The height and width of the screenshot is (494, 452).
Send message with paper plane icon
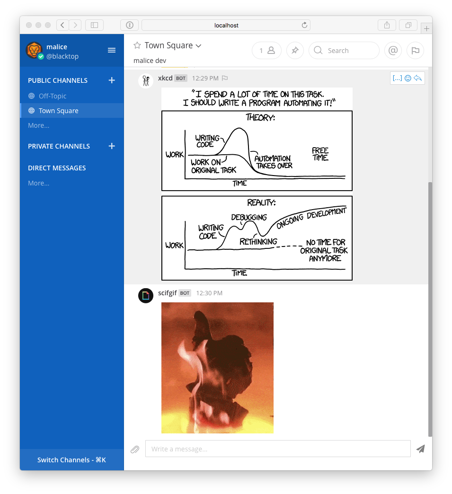(420, 449)
